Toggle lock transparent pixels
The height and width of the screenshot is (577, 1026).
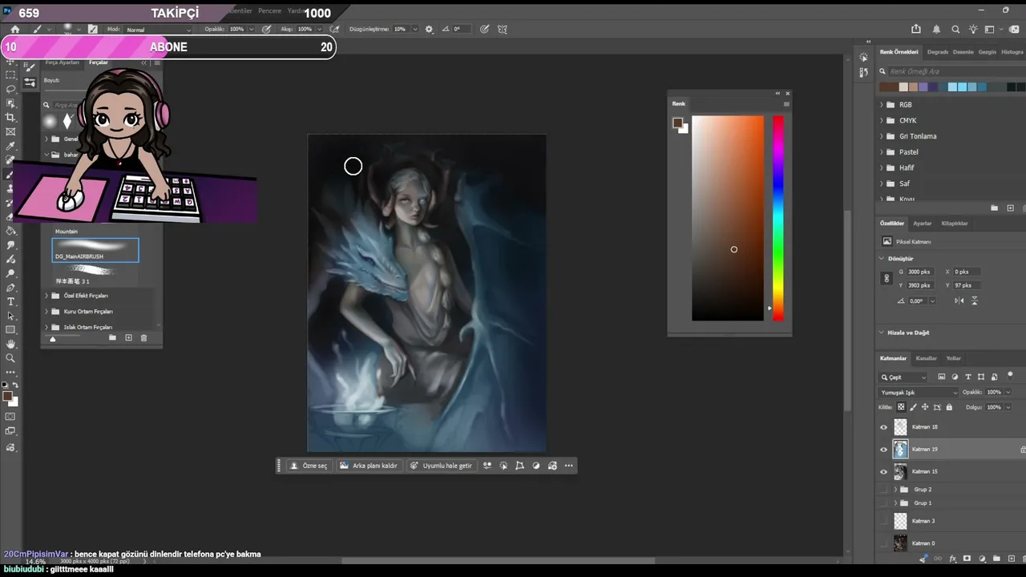click(901, 407)
